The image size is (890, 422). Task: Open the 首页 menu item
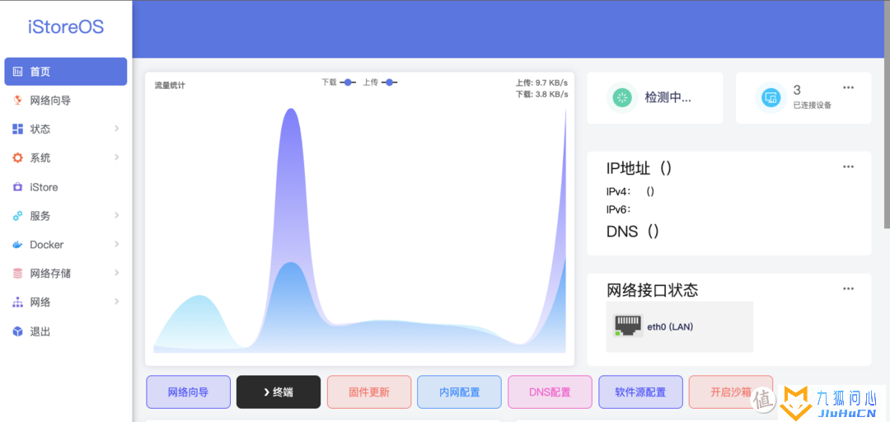[x=66, y=72]
